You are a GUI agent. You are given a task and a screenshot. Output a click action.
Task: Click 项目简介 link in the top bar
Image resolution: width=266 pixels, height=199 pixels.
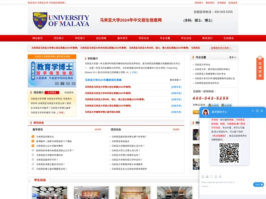(199, 3)
